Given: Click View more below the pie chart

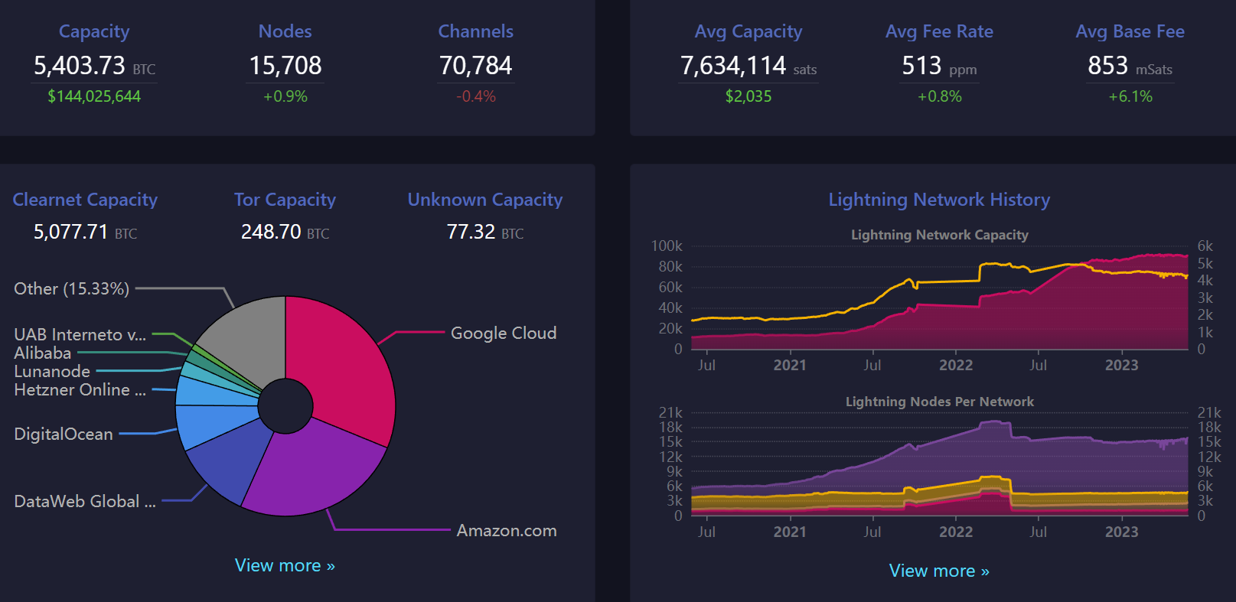Looking at the screenshot, I should coord(285,565).
